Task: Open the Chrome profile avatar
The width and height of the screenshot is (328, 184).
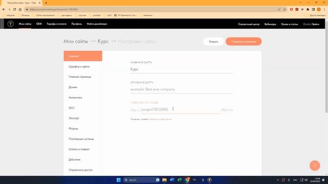Action: point(319,9)
